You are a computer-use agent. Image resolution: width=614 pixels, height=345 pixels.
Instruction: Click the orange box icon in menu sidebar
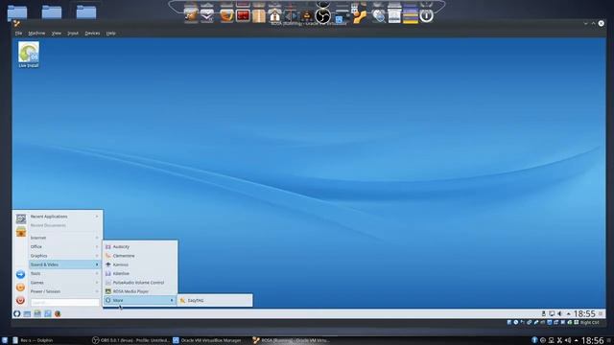click(x=21, y=232)
